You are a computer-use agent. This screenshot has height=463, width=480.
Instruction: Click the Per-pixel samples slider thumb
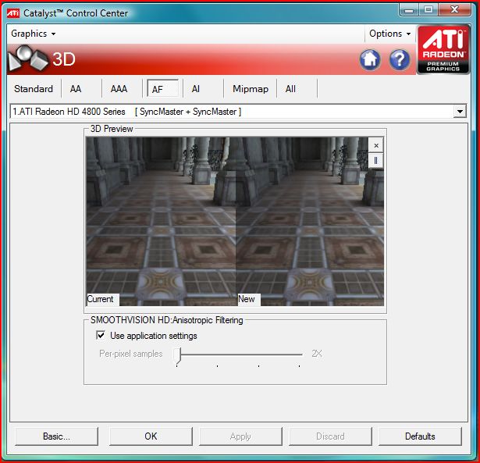[x=177, y=355]
